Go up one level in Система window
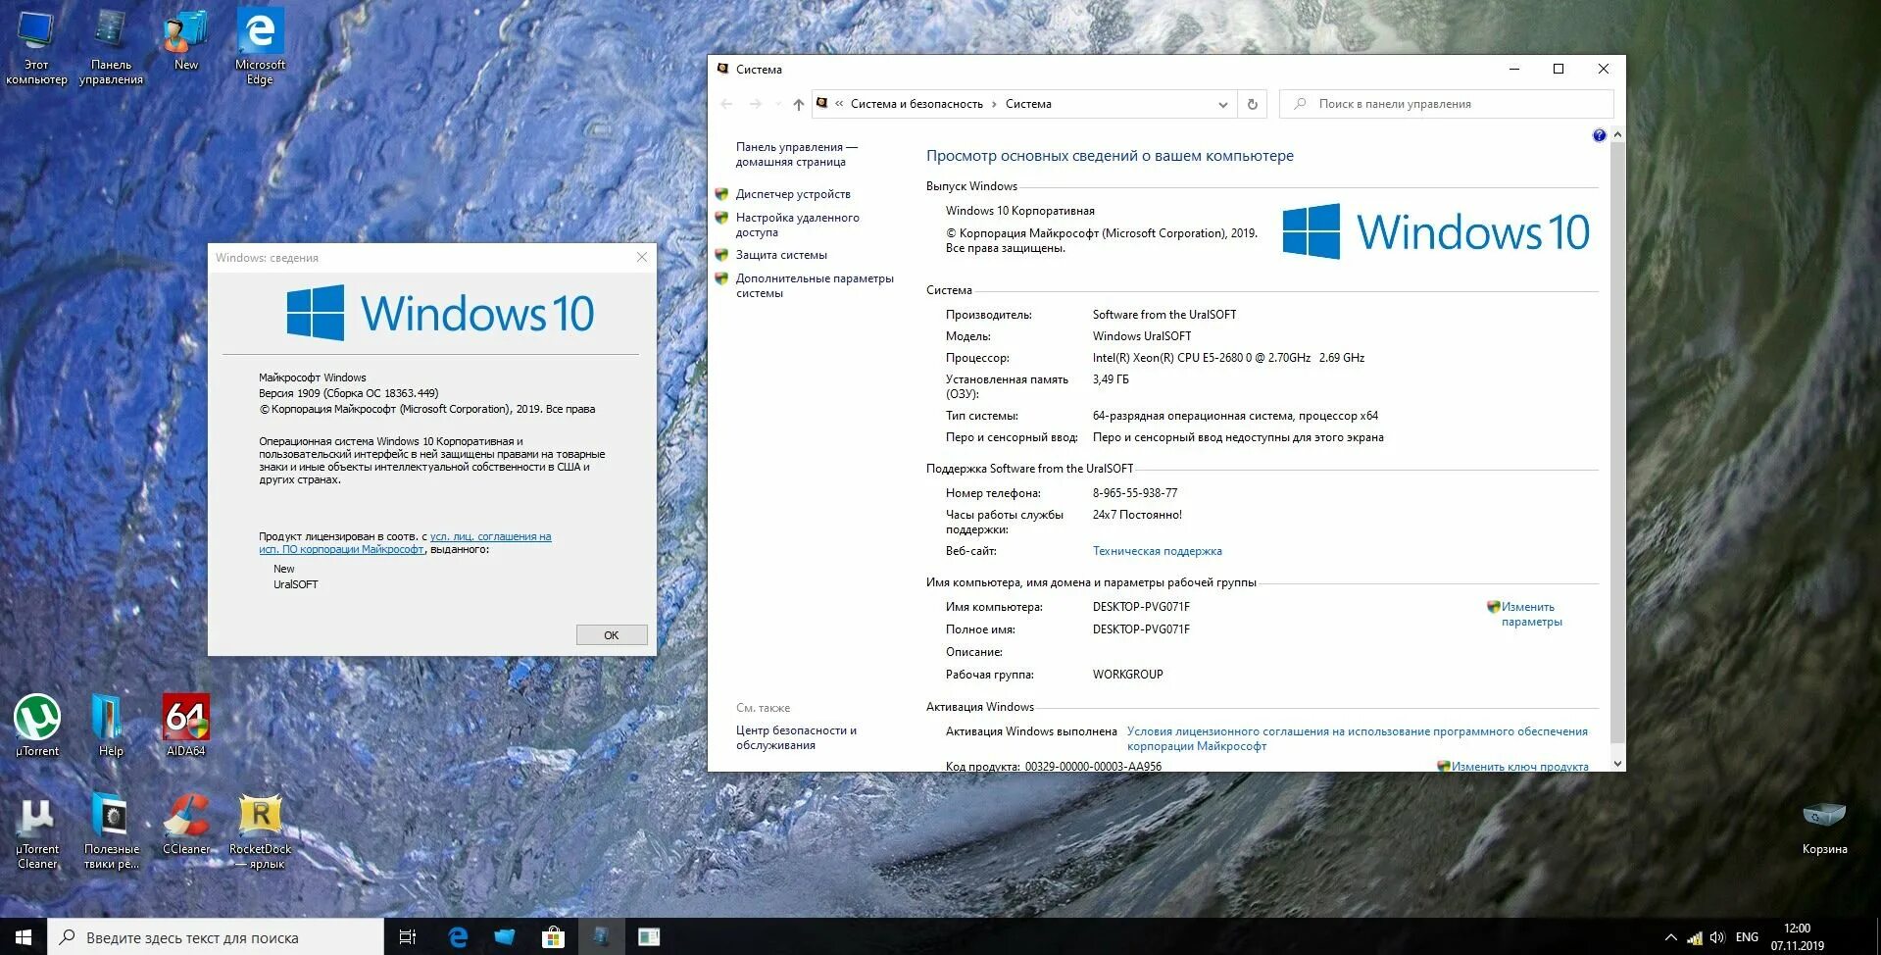Image resolution: width=1881 pixels, height=955 pixels. 799,104
